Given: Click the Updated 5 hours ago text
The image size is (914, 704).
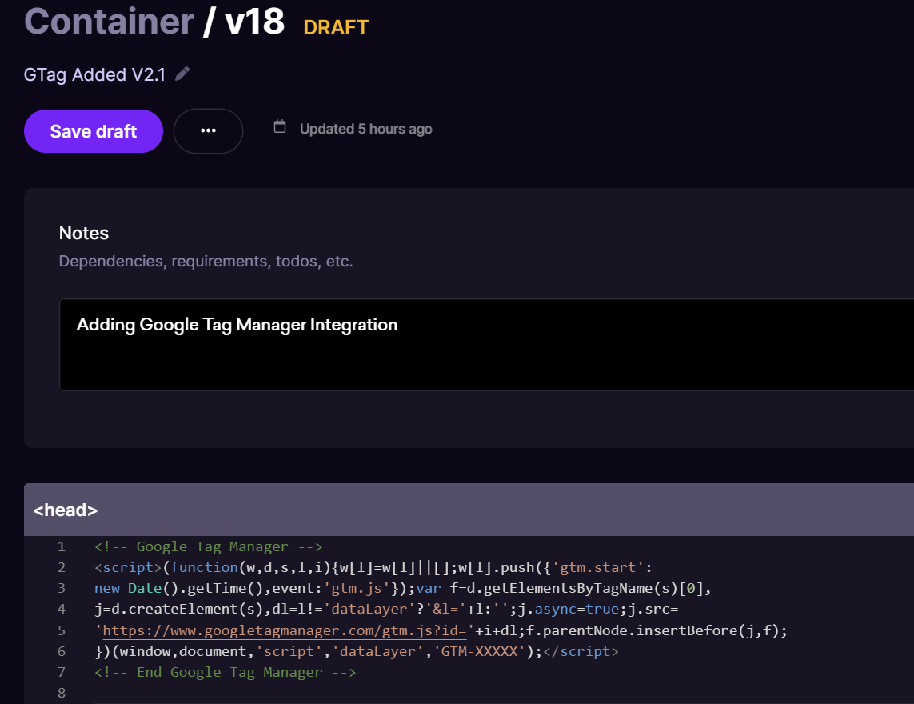Looking at the screenshot, I should (366, 129).
